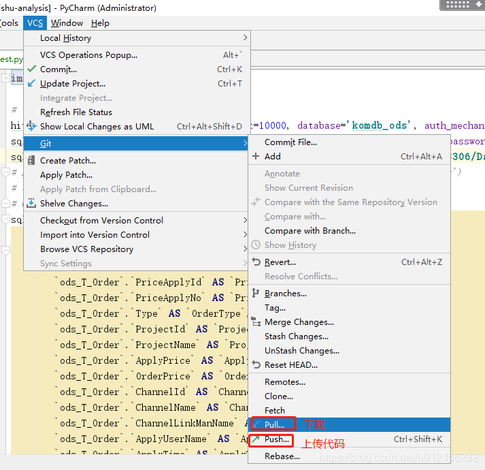
Task: Open the VCS menu in the menu bar
Action: [x=35, y=23]
